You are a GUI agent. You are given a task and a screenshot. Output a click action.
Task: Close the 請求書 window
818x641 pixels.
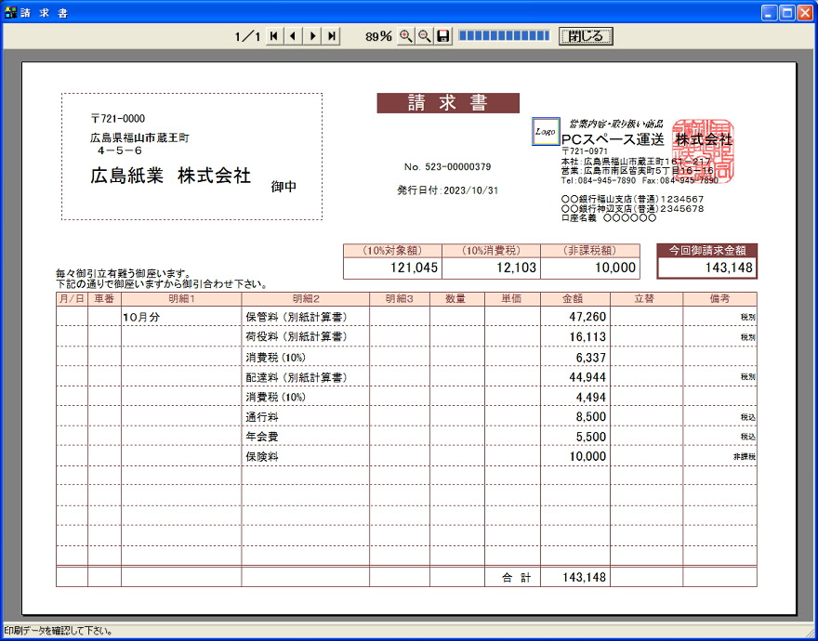(804, 13)
